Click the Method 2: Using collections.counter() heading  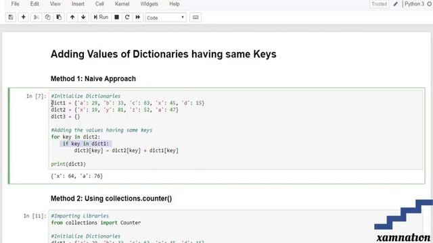111,198
